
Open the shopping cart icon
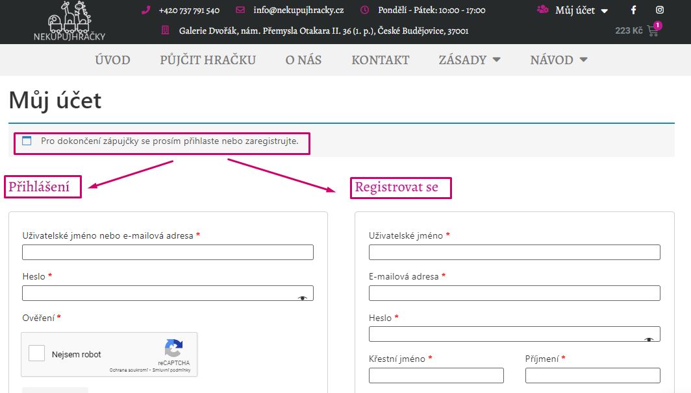point(653,30)
